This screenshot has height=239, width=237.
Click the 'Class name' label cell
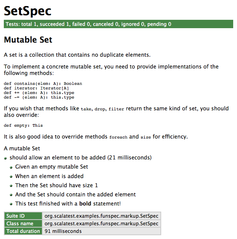pyautogui.click(x=23, y=224)
